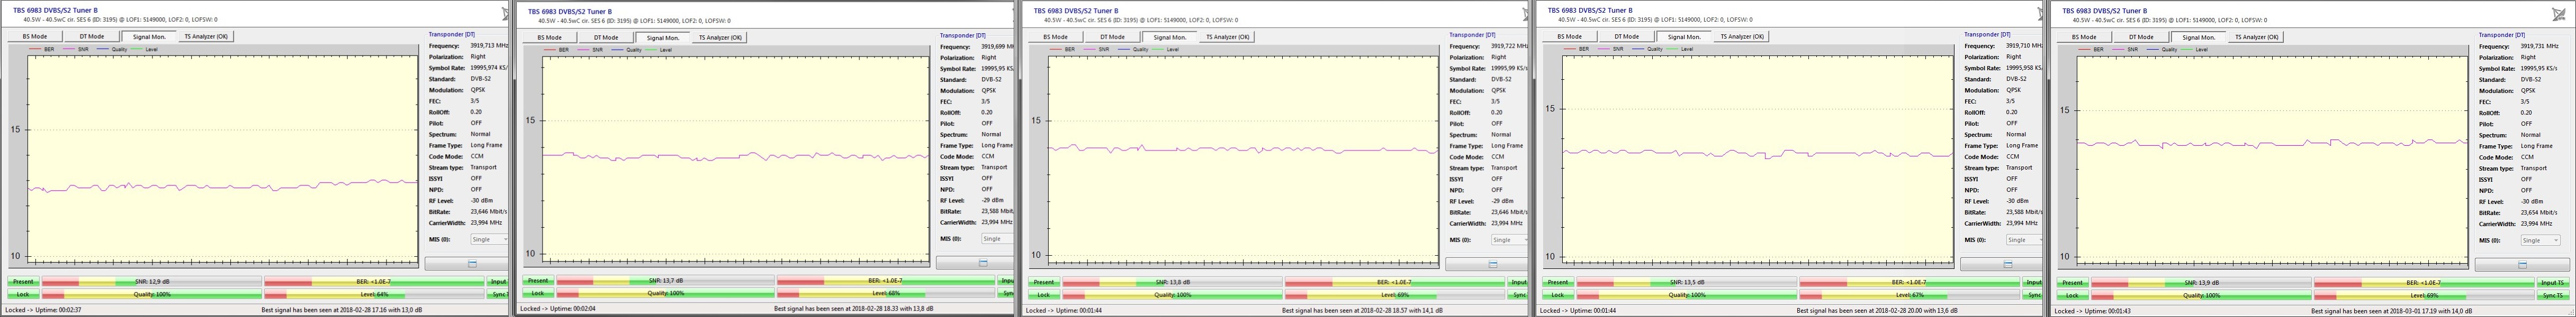2576x317 pixels.
Task: Click inside the SNR graph of the fourth window
Action: 1757,160
